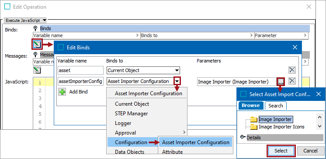Delete the assetImporterConfig bind row
This screenshot has height=159, width=326.
[x=292, y=81]
